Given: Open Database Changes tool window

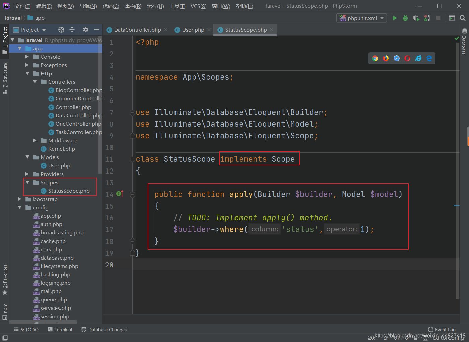Looking at the screenshot, I should tap(104, 330).
